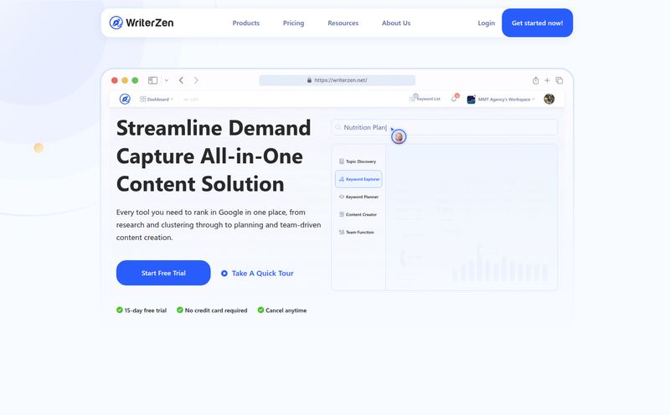Open the Resources menu

(343, 23)
